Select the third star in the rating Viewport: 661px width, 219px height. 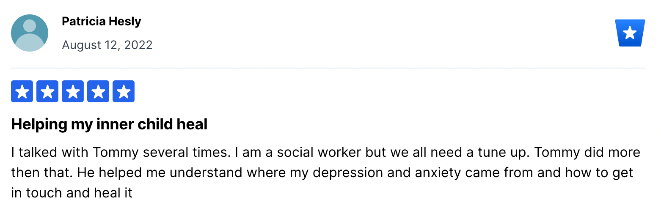click(x=73, y=91)
